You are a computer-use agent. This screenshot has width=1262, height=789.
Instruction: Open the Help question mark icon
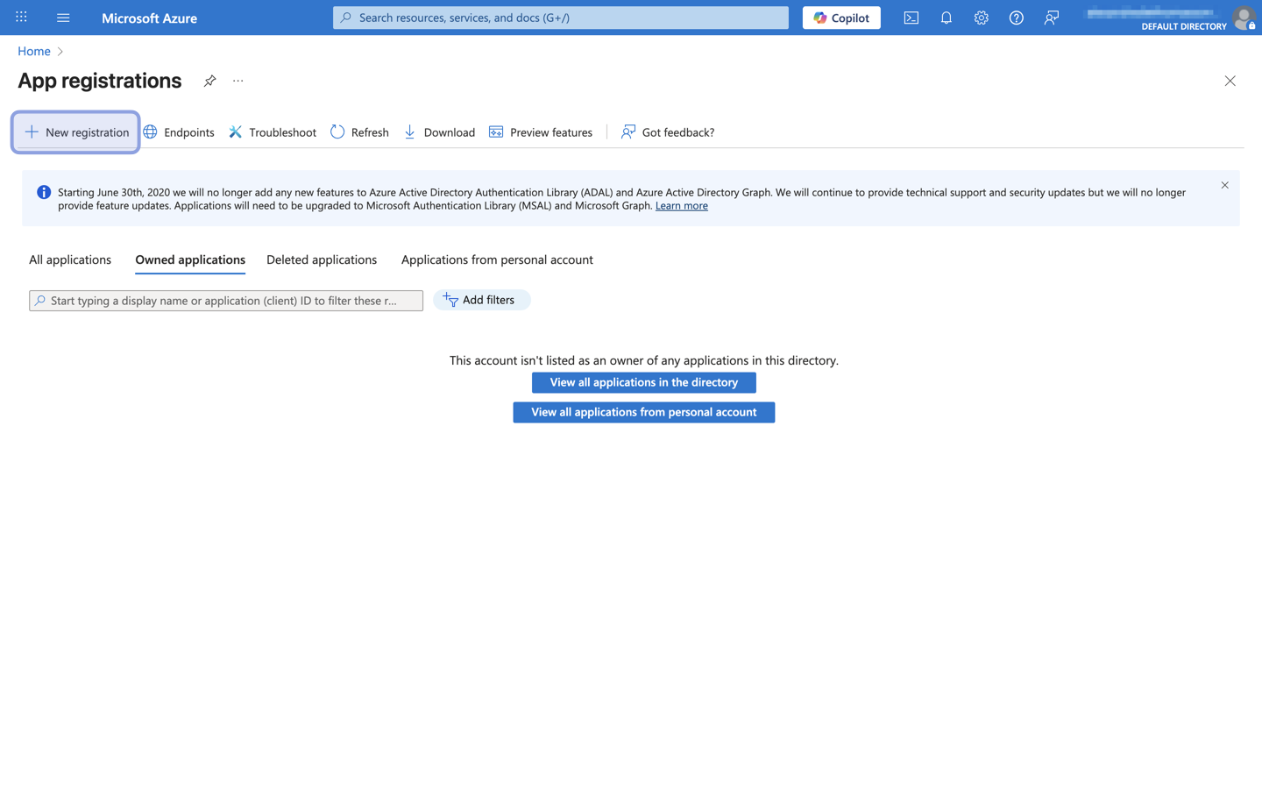click(x=1016, y=18)
